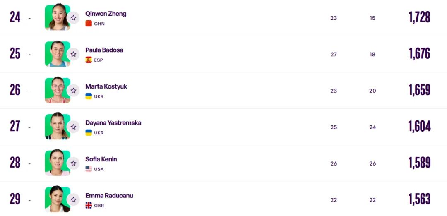Toggle favorite star for Dayana Yastremska
The height and width of the screenshot is (216, 447).
(x=73, y=127)
